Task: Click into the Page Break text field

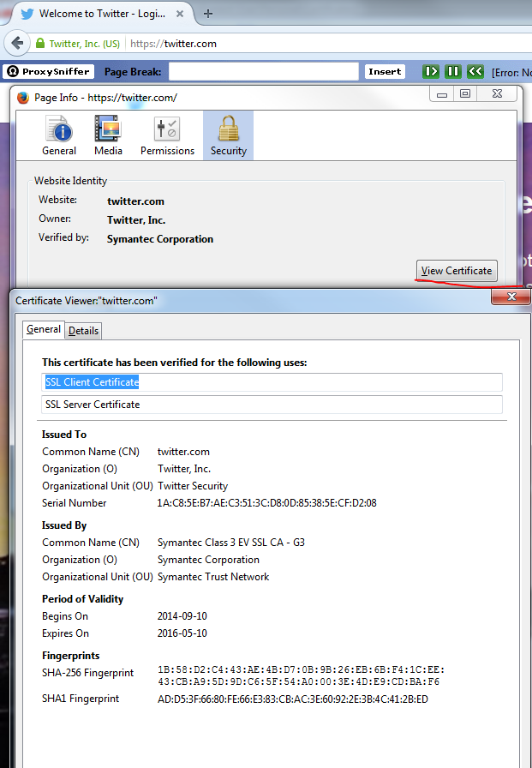Action: [x=263, y=72]
